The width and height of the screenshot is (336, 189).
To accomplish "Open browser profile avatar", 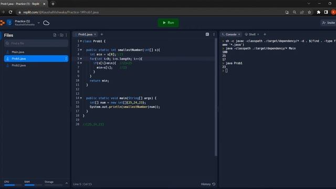I will pos(333,12).
